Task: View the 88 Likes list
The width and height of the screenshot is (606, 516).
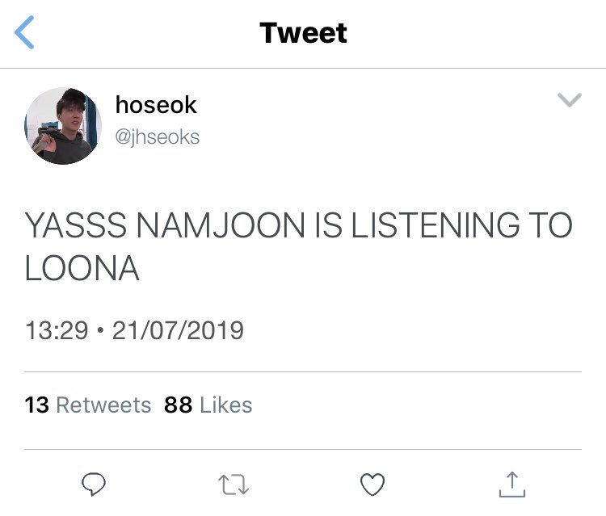Action: coord(208,405)
